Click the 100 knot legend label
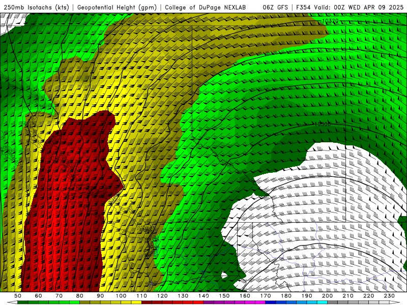 [121, 296]
